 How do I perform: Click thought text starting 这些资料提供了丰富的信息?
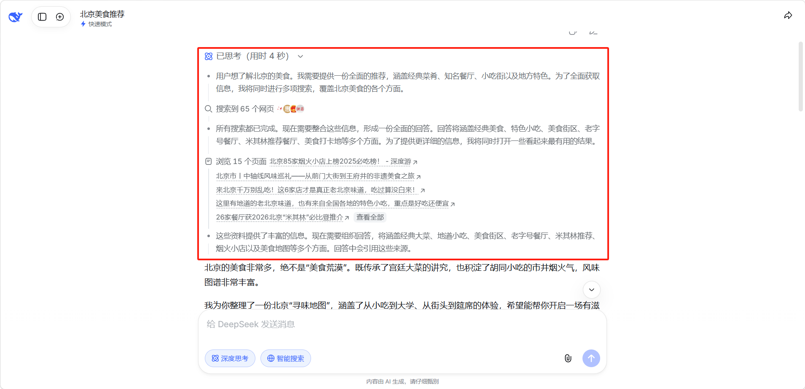(408, 242)
